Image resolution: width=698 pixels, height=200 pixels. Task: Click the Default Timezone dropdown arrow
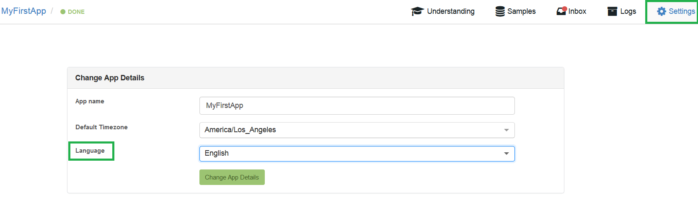pyautogui.click(x=507, y=130)
